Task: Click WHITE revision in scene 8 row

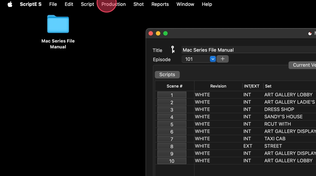Action: 202,146
